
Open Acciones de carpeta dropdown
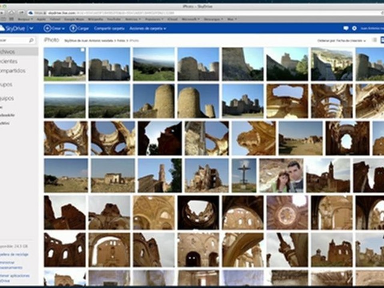tap(148, 28)
